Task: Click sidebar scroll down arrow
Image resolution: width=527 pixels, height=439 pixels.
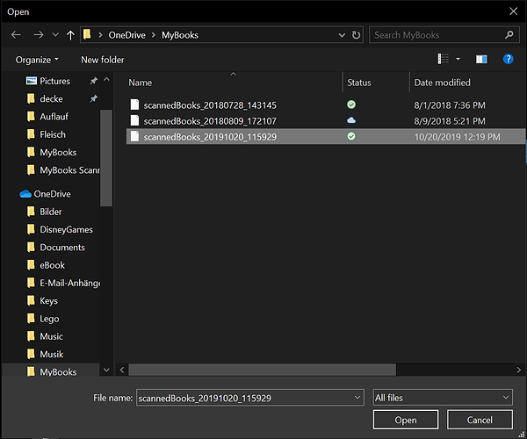Action: point(106,370)
